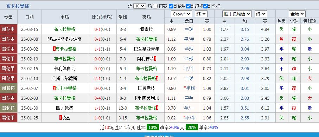Click score 1-1(1-1) on 25-03-02 row

102,49
